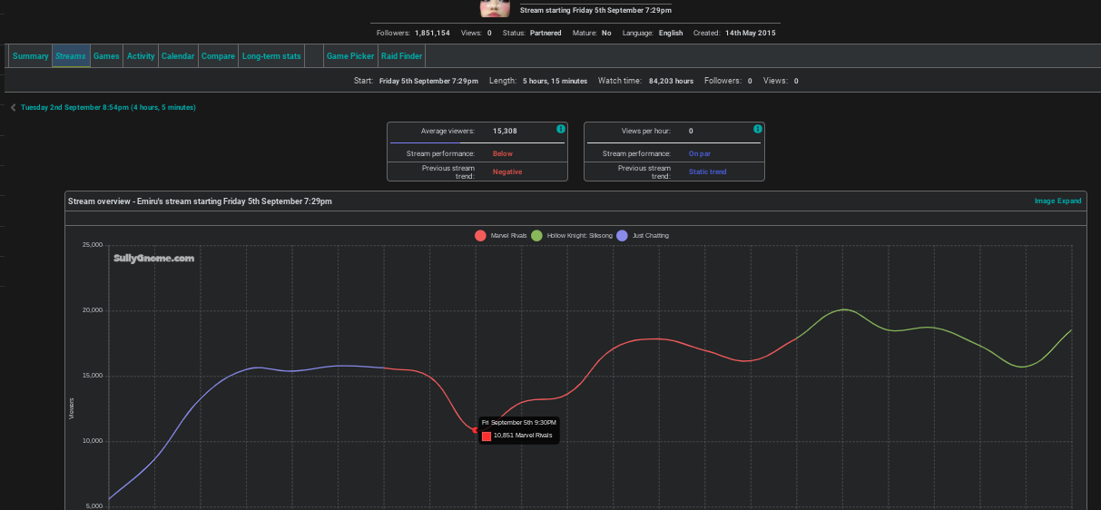Open the Tuesday 2nd September stream link
This screenshot has height=510, width=1101.
coord(108,108)
